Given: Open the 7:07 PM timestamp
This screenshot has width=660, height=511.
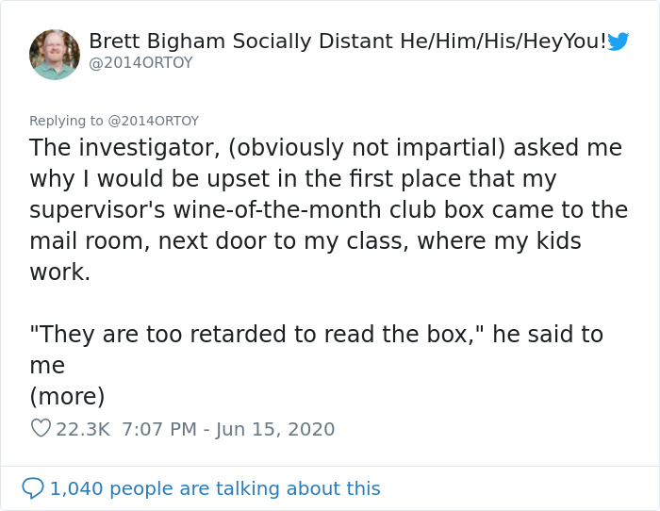Looking at the screenshot, I should coord(158,429).
